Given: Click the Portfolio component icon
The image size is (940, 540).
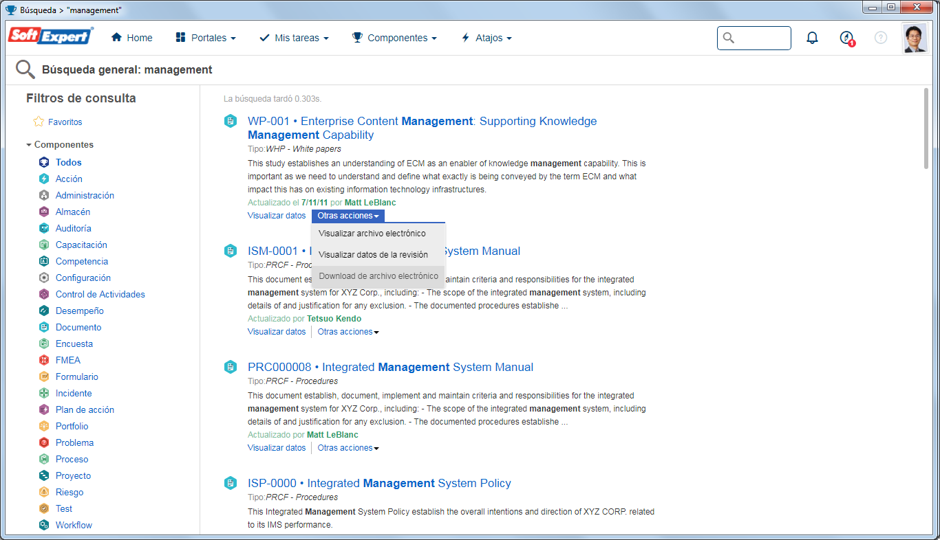Looking at the screenshot, I should [44, 426].
